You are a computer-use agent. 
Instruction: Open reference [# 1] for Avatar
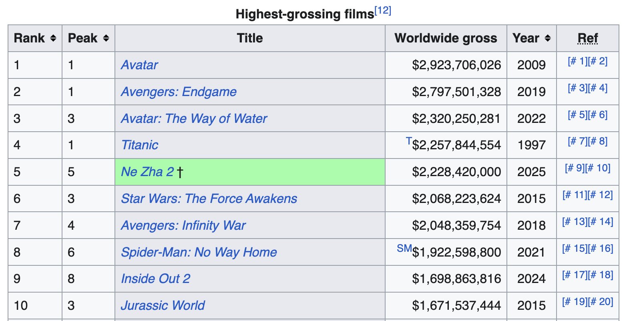point(577,61)
